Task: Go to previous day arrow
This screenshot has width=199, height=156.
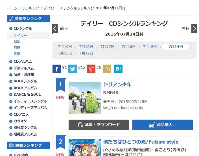Action: click(55, 28)
